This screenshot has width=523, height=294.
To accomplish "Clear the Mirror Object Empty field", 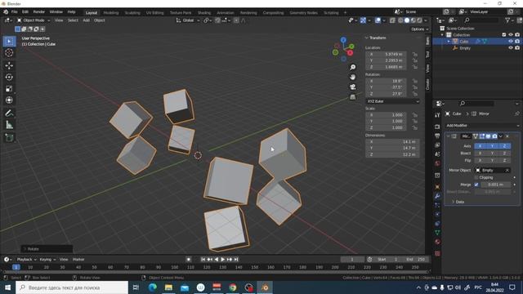I will point(507,171).
